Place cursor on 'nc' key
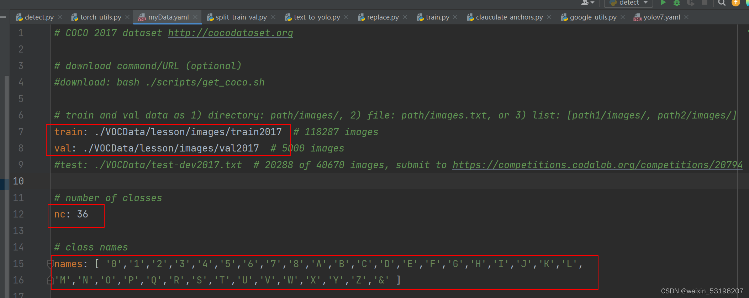 click(60, 214)
